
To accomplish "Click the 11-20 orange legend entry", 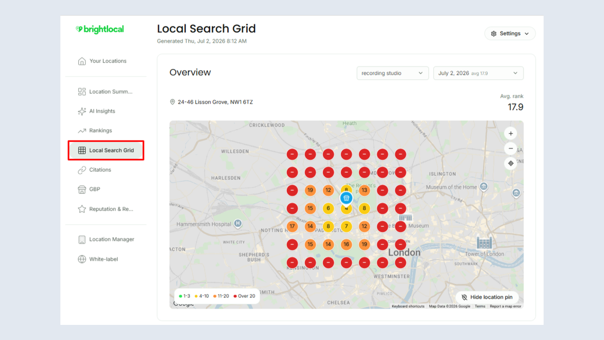I will (221, 296).
